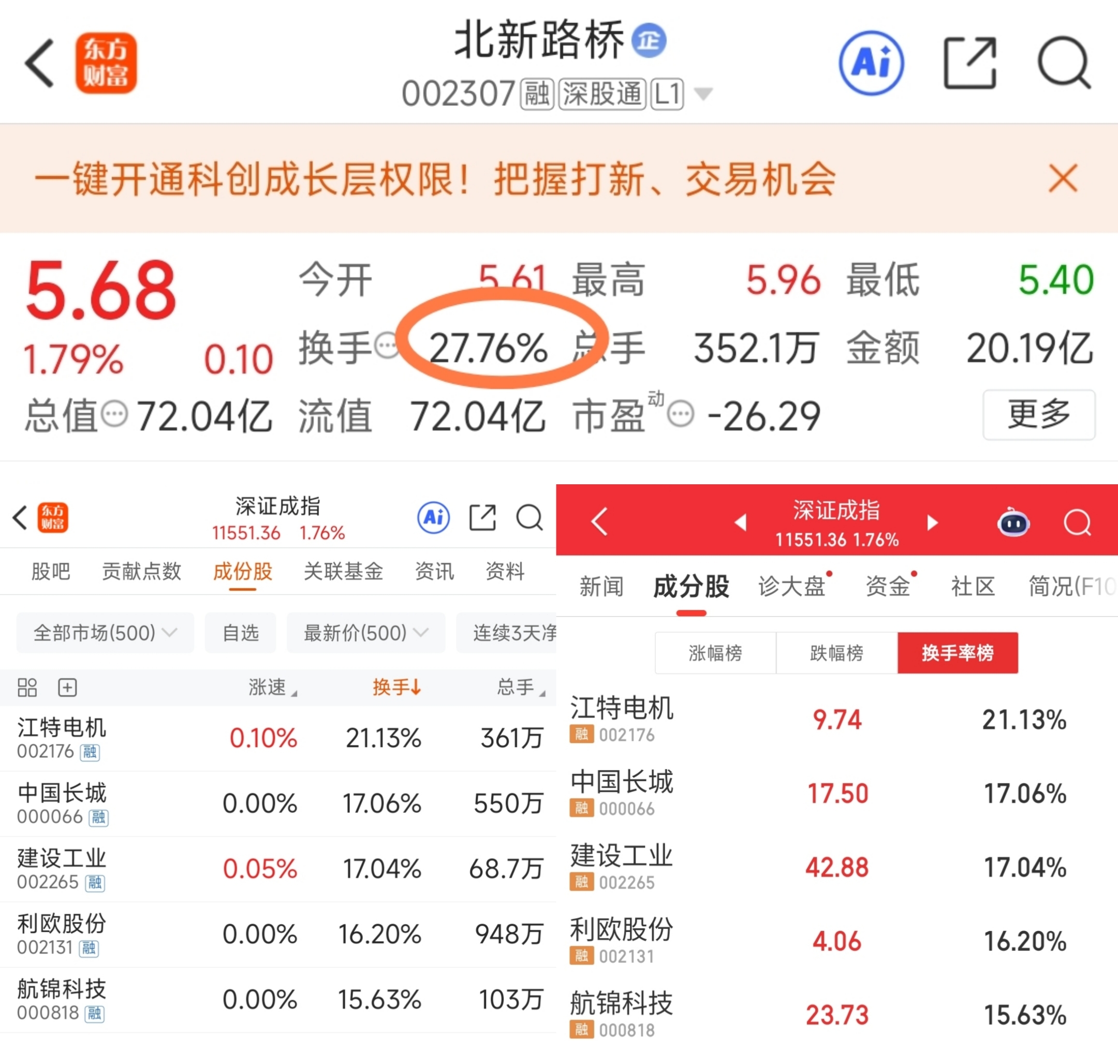Image resolution: width=1118 pixels, height=1041 pixels.
Task: Toggle the 换手 column sort order
Action: coord(396,687)
